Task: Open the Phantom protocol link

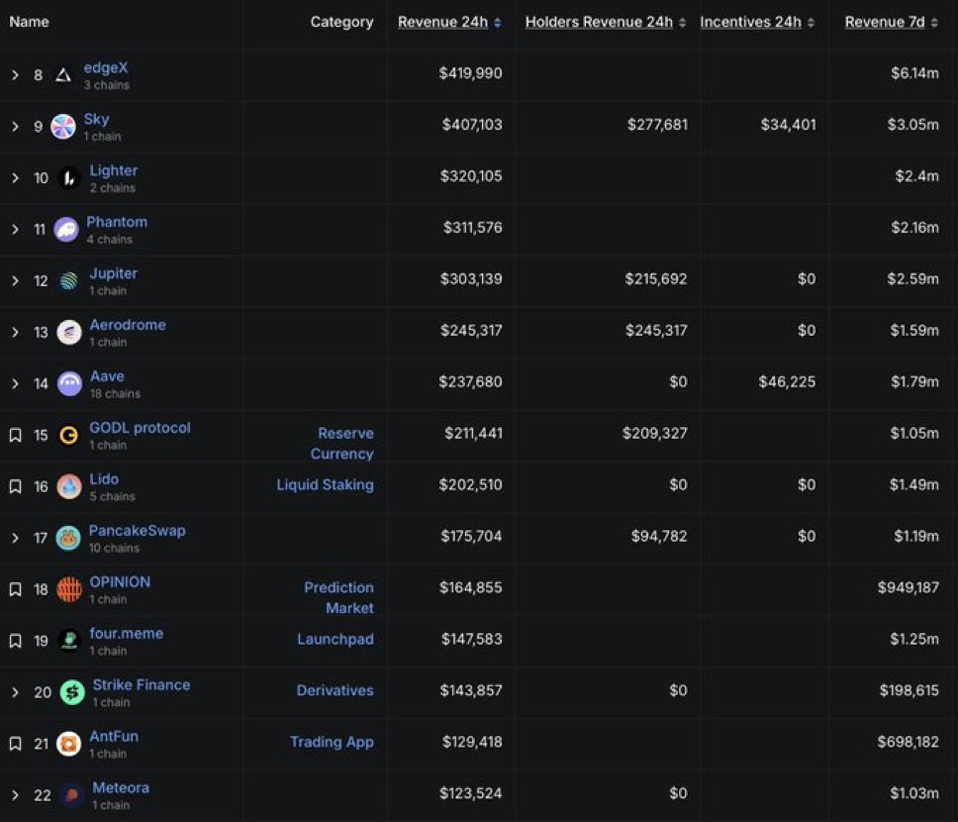Action: (x=117, y=222)
